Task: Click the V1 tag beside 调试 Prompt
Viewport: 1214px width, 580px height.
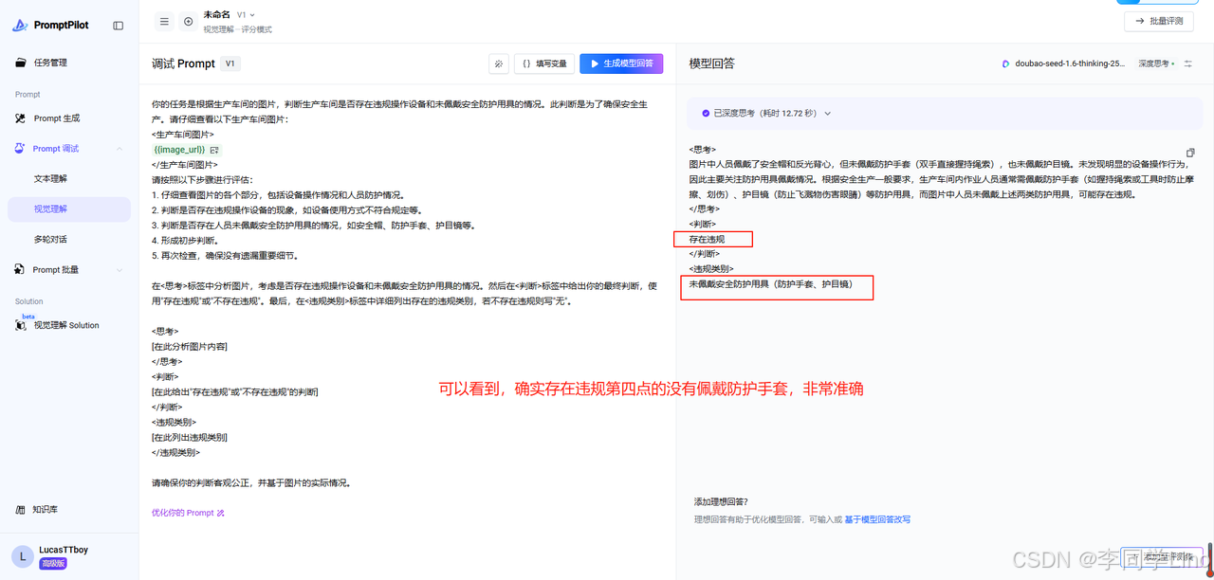Action: click(x=231, y=63)
